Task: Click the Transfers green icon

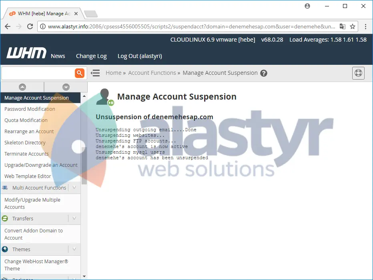Action: [x=5, y=218]
